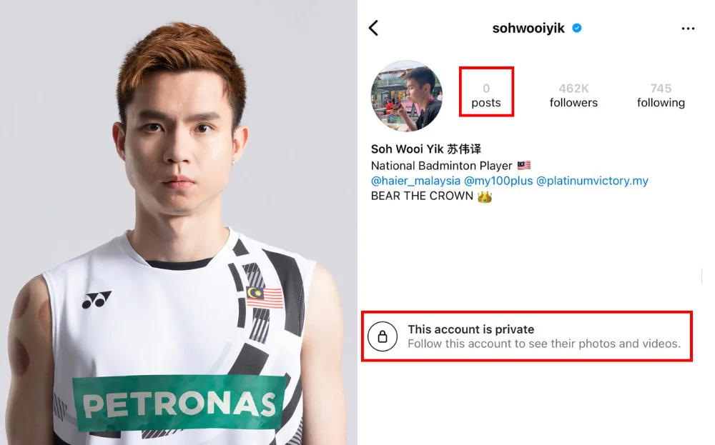
Task: Go back using the left arrow
Action: [373, 29]
